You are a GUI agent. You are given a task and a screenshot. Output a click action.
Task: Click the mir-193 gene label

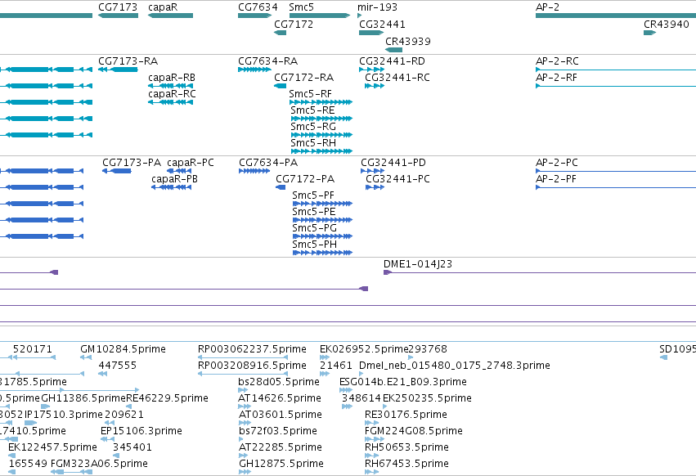click(377, 7)
